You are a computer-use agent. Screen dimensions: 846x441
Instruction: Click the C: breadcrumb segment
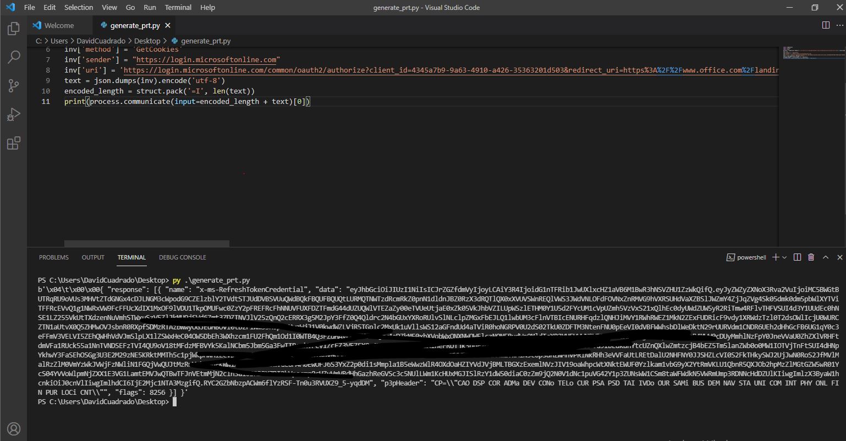[x=39, y=41]
